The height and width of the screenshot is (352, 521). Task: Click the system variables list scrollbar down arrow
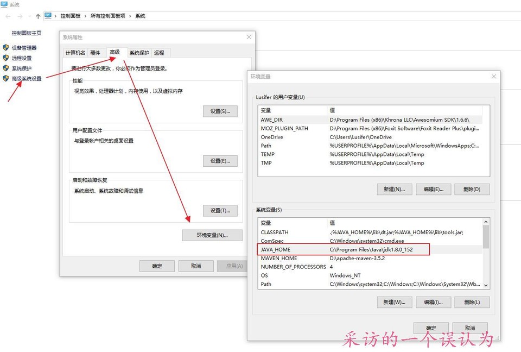click(486, 285)
